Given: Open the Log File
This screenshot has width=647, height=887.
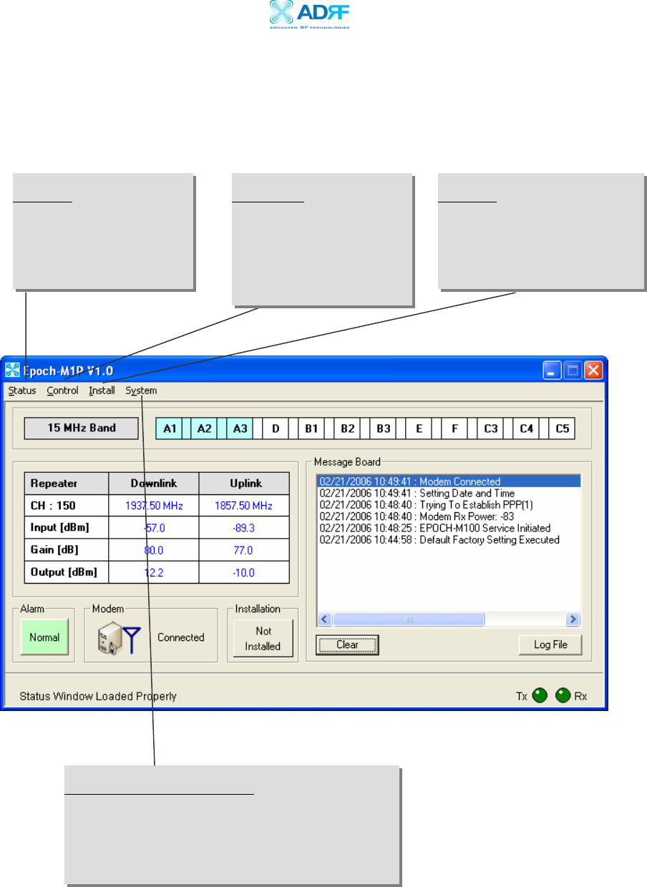Looking at the screenshot, I should tap(550, 645).
